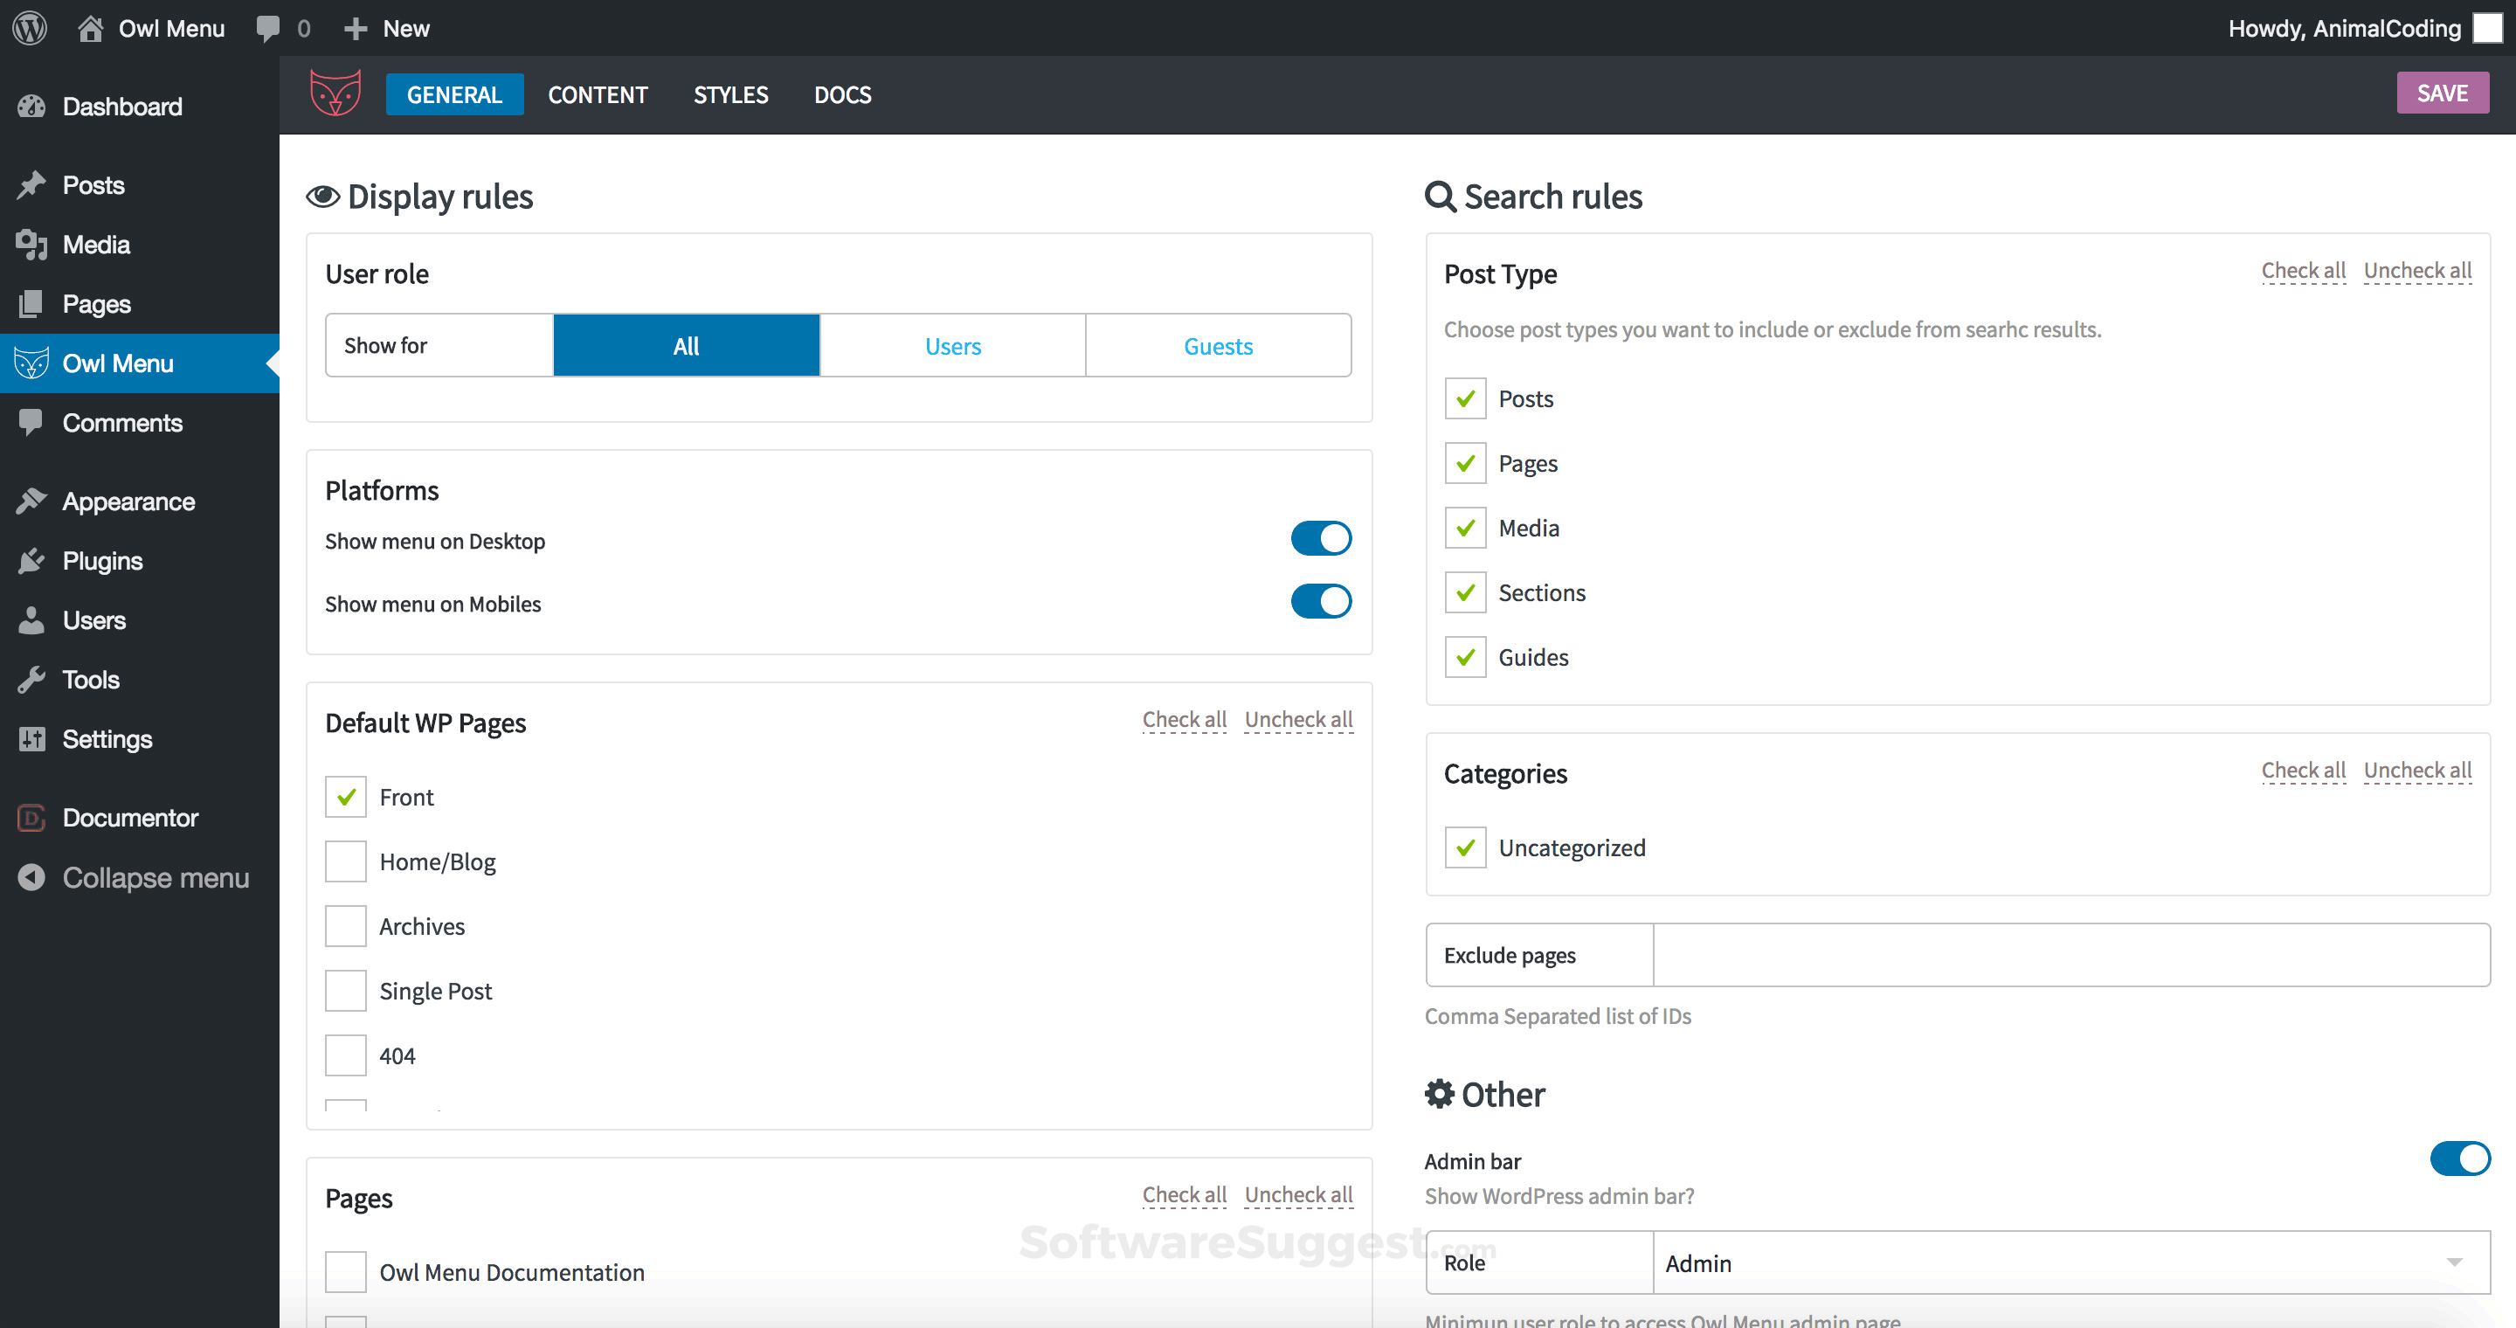This screenshot has width=2516, height=1328.
Task: Open Media library from sidebar icon
Action: (31, 244)
